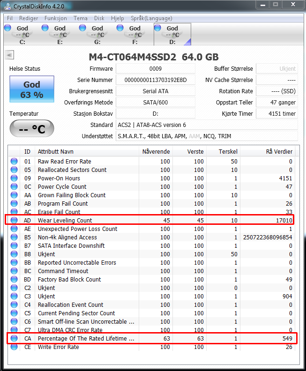Click the Brukergrensesnitt field showing Serial ATA
The height and width of the screenshot is (371, 306).
156,91
